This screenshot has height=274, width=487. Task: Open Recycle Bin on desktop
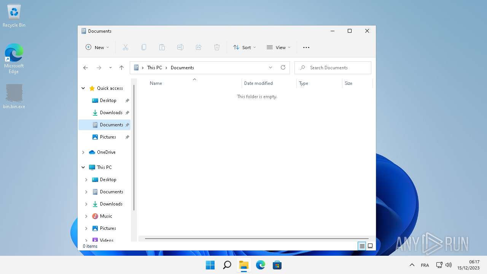[14, 16]
